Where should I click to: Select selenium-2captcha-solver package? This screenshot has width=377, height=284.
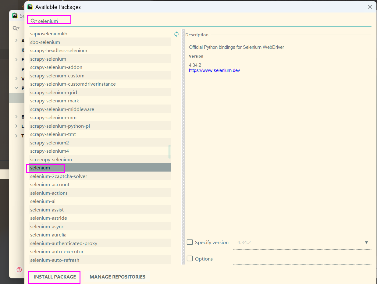pos(100,176)
